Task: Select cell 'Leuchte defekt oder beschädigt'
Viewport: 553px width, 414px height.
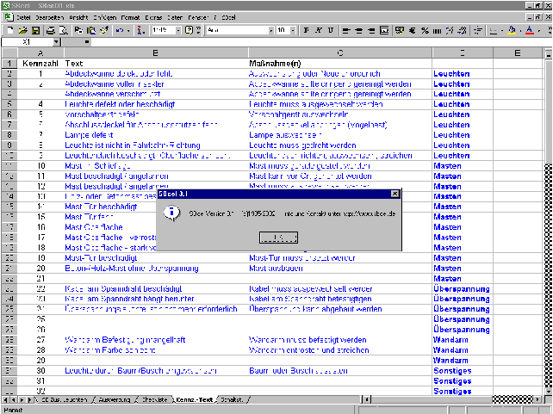Action: [x=156, y=104]
